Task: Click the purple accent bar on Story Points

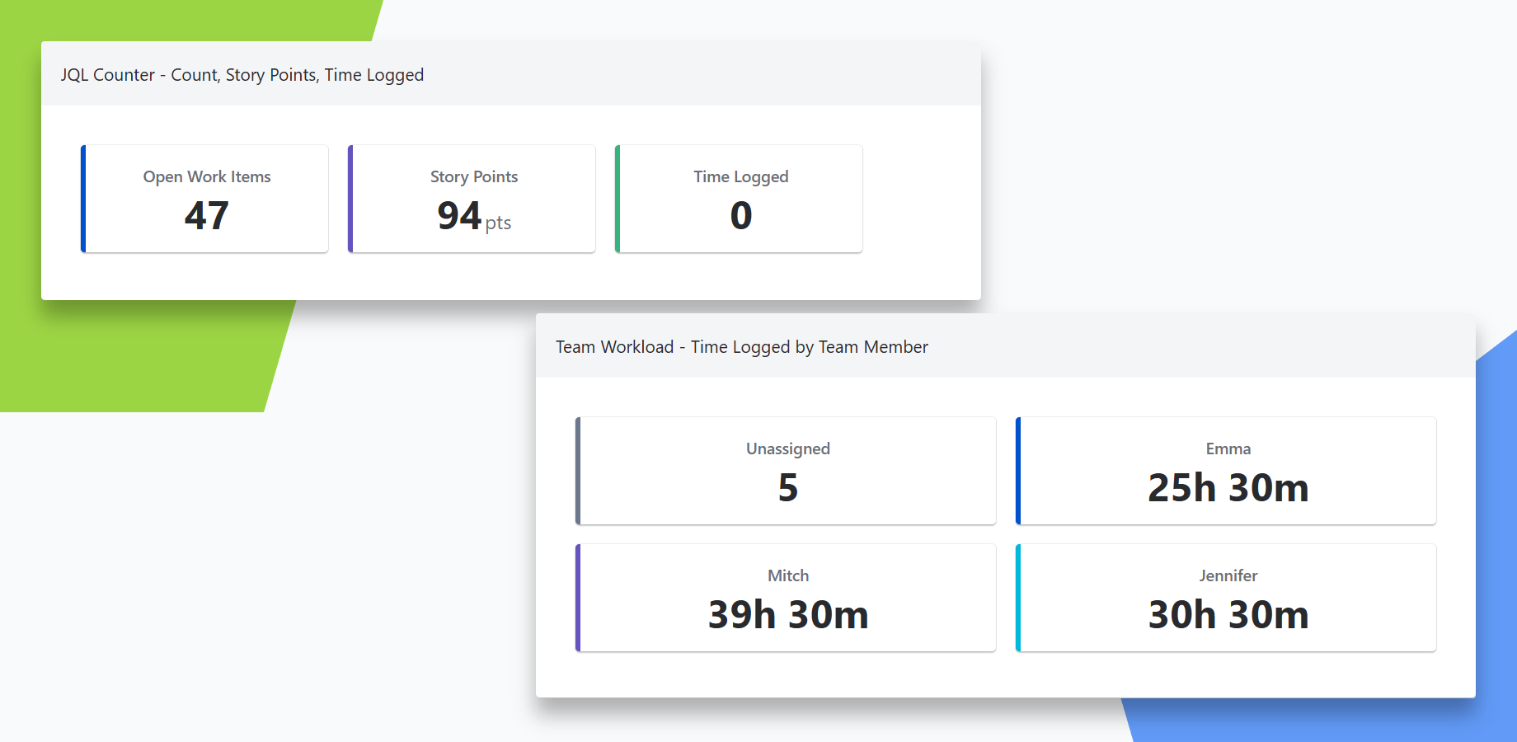Action: (x=350, y=198)
